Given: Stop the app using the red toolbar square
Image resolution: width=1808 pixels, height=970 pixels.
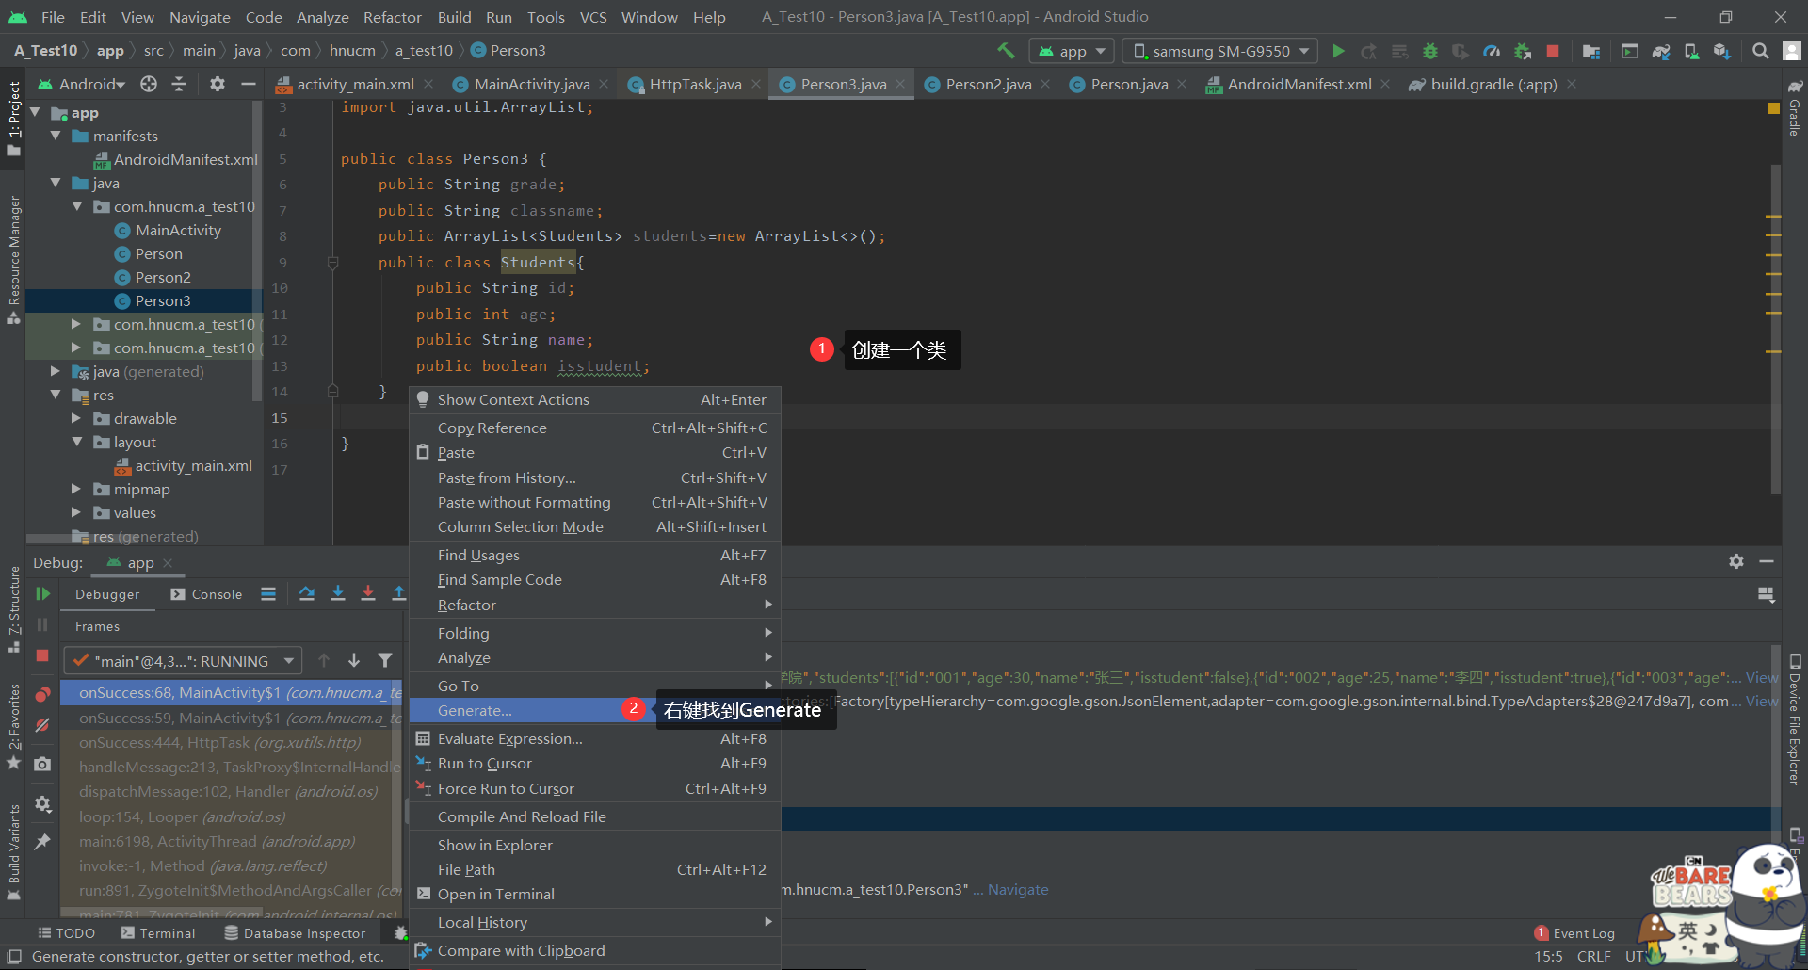Looking at the screenshot, I should coord(1553,51).
